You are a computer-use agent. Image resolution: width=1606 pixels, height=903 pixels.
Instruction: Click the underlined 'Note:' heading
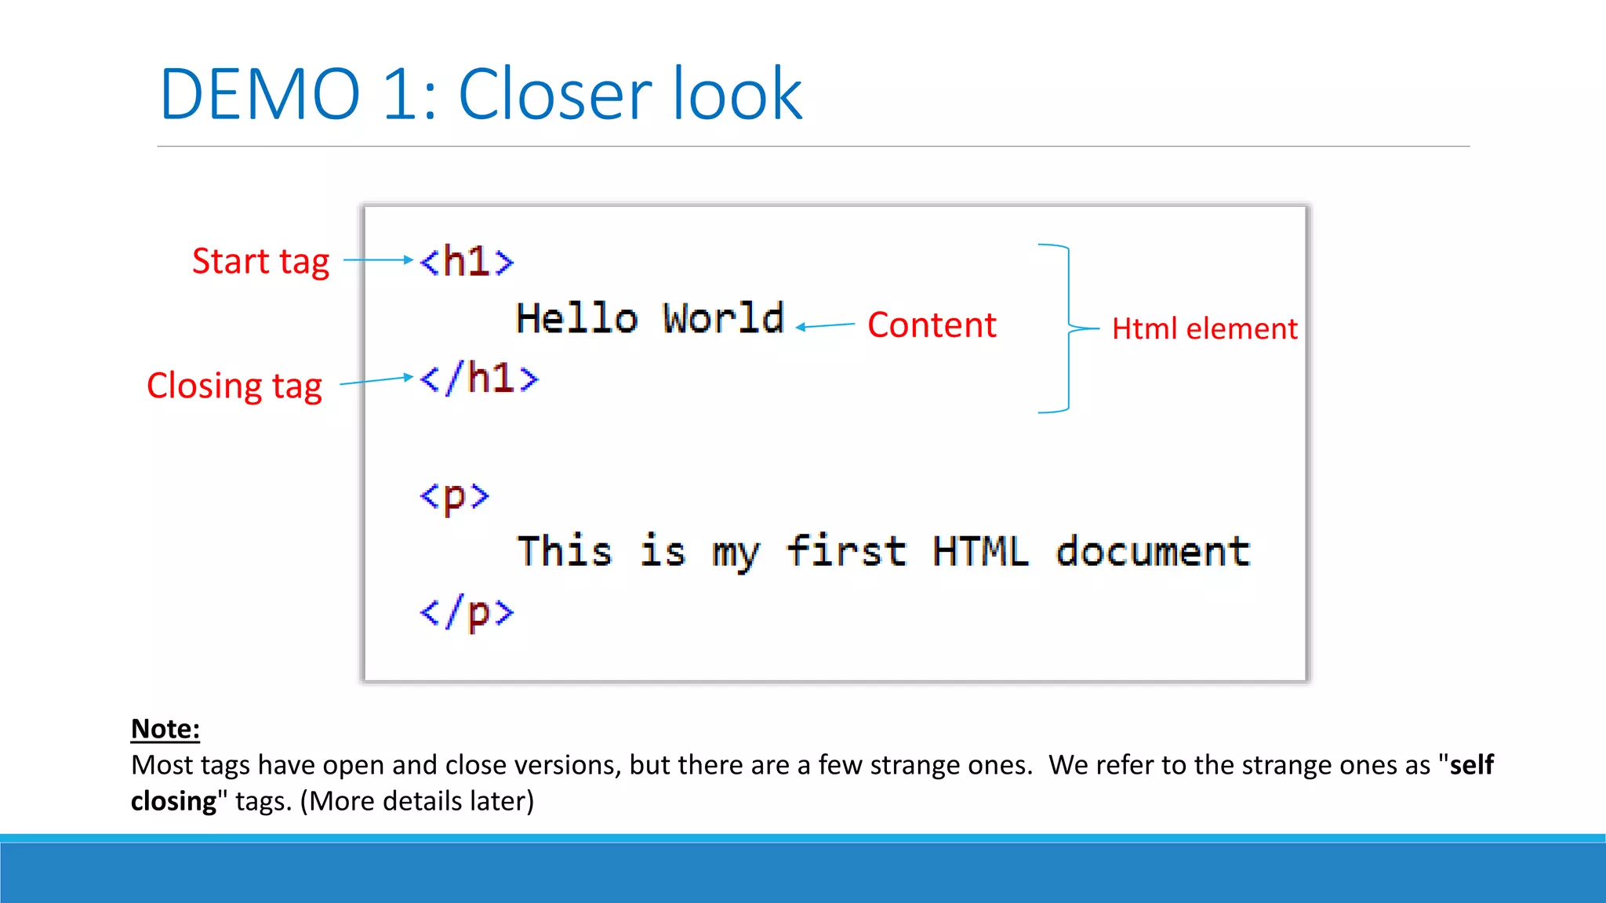[x=165, y=729]
